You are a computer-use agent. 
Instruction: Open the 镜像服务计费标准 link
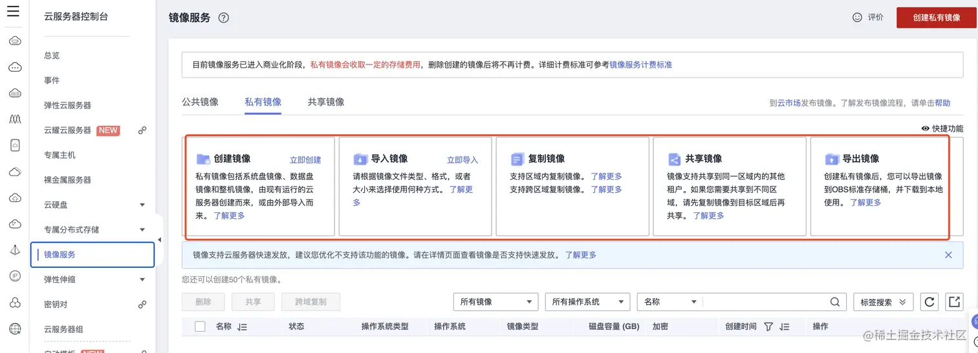(x=640, y=65)
